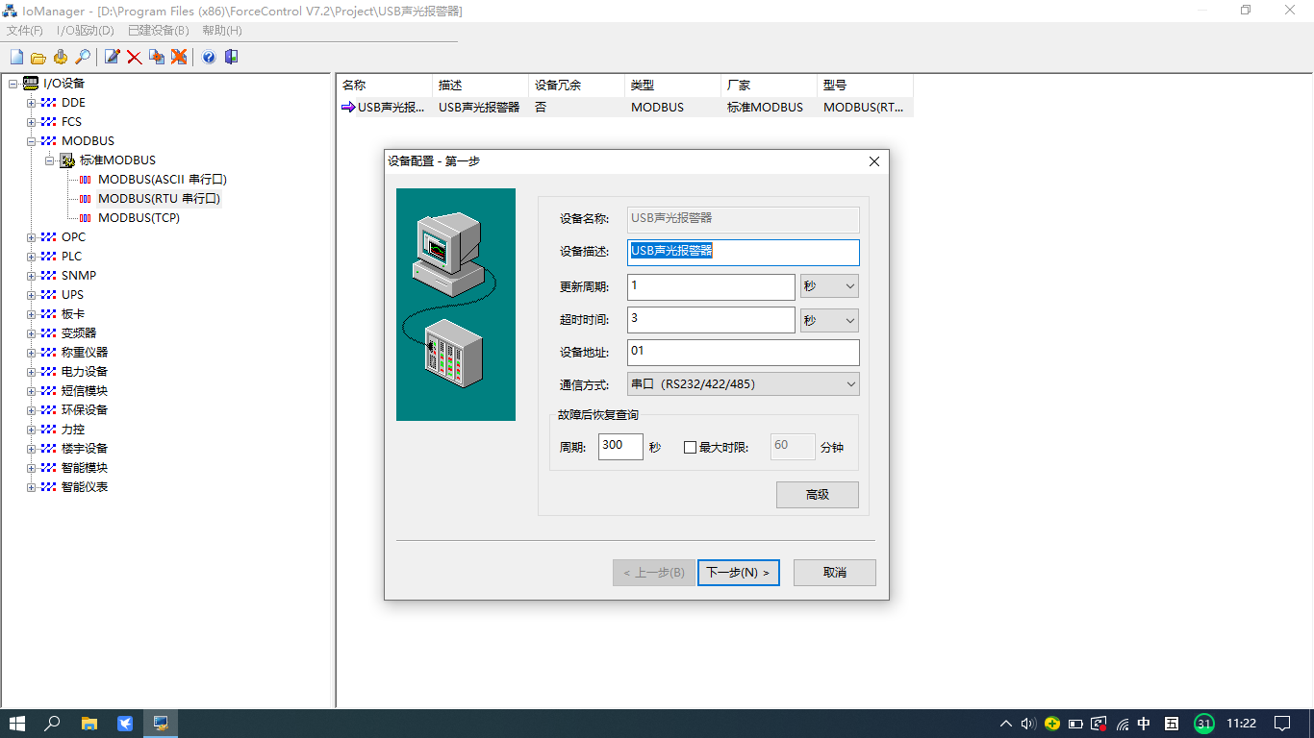Image resolution: width=1314 pixels, height=738 pixels.
Task: Click the blue question mark help icon
Action: tap(209, 58)
